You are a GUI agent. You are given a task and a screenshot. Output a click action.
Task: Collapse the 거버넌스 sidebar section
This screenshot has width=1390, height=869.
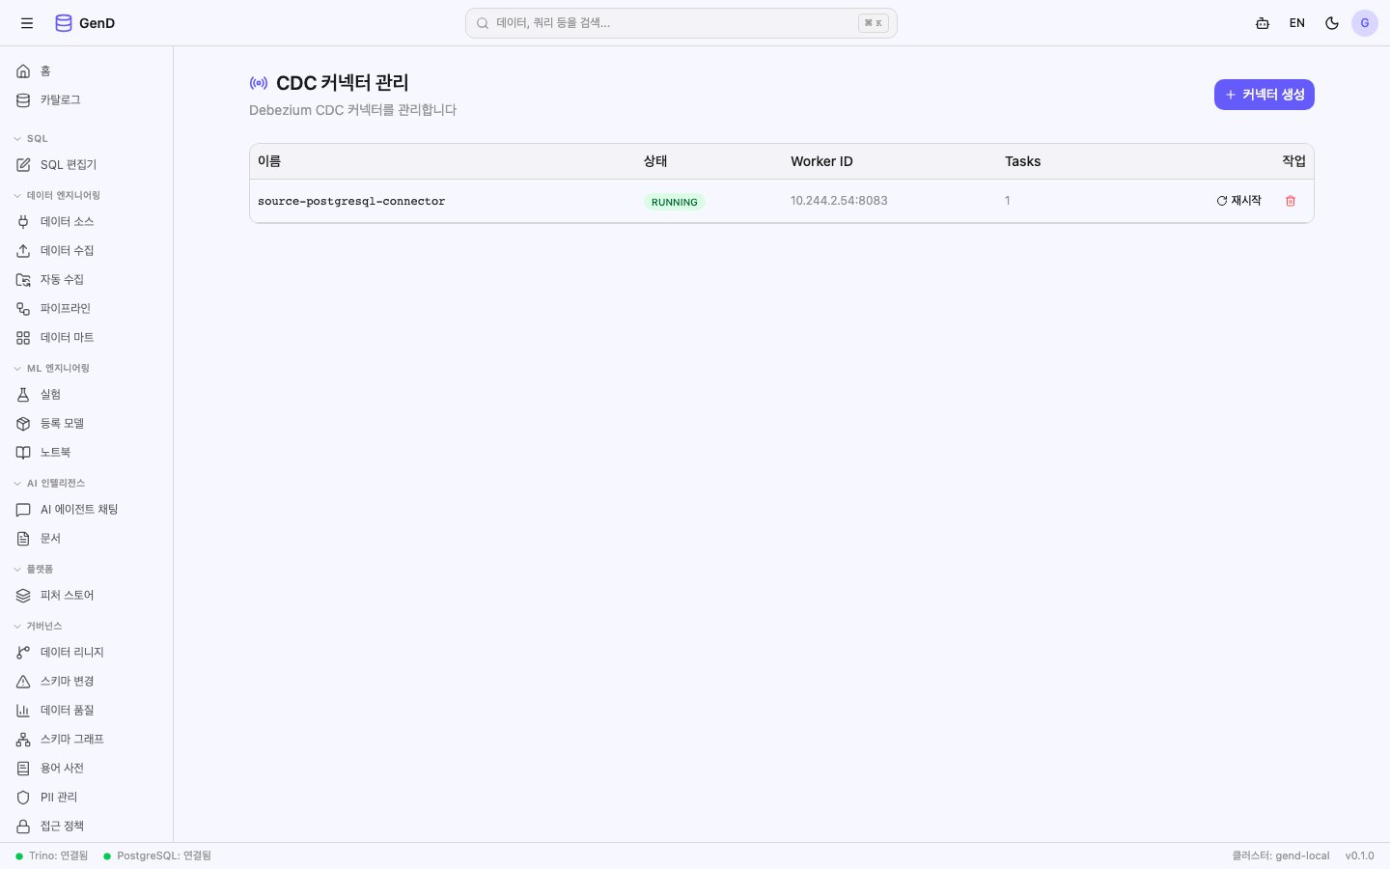point(38,627)
